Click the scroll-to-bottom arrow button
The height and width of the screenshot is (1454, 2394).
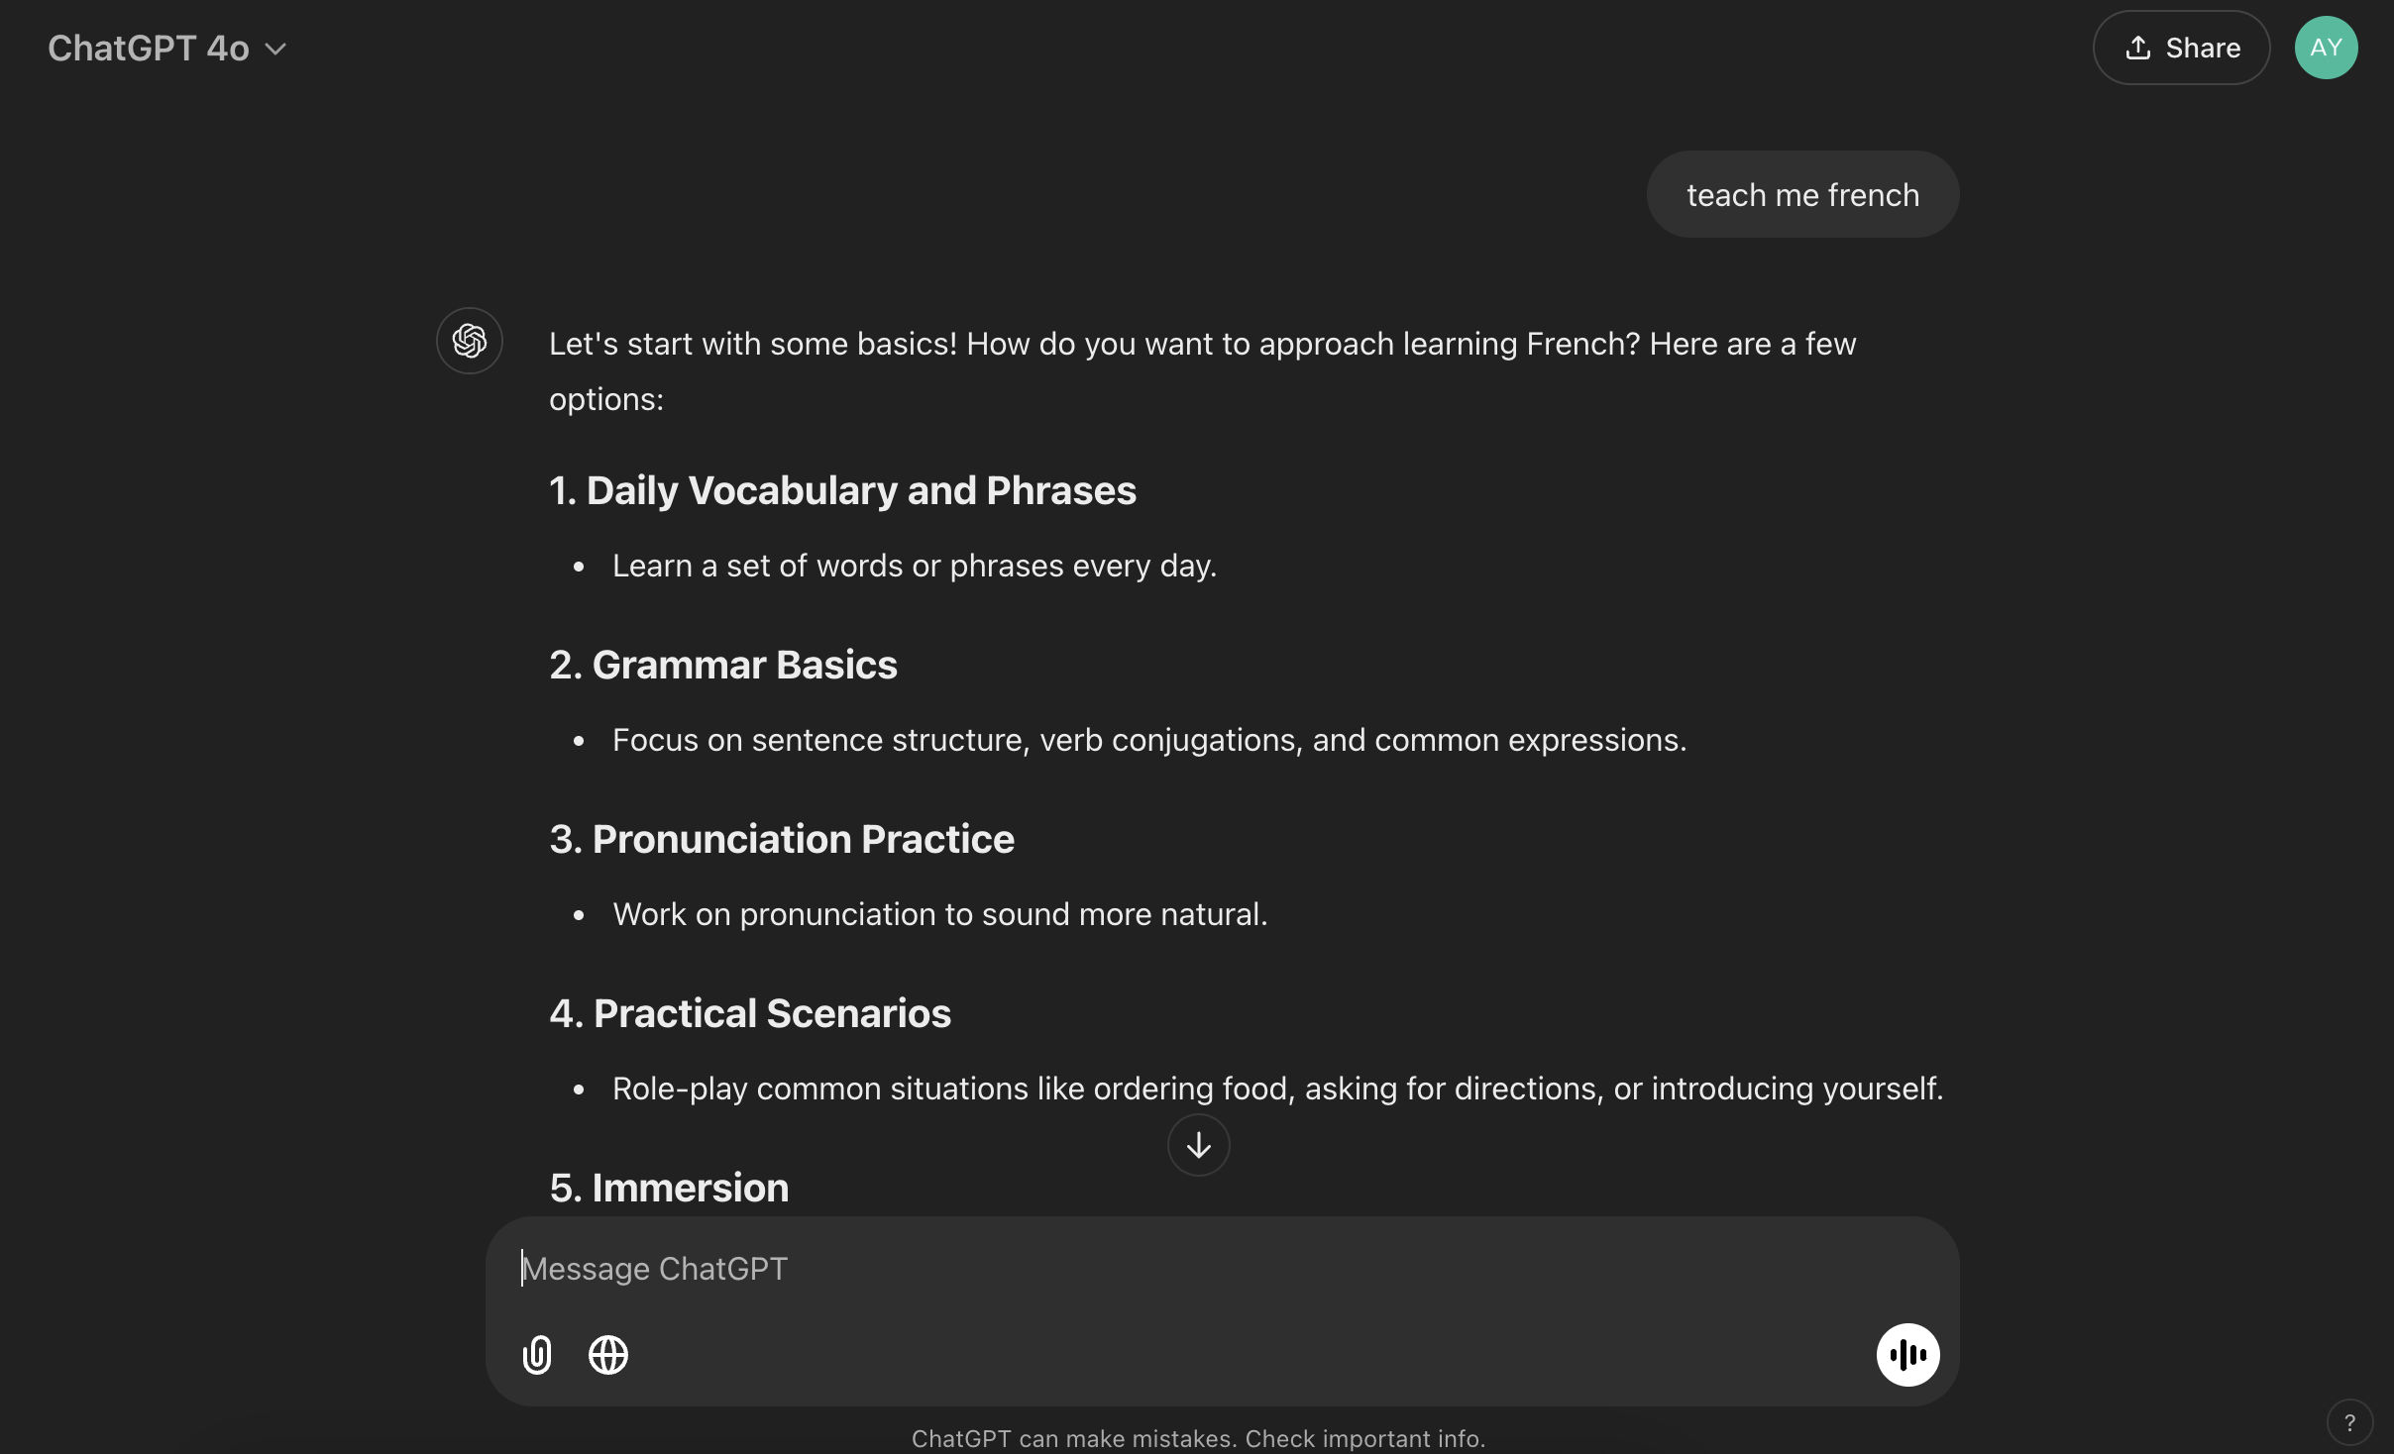(x=1198, y=1145)
